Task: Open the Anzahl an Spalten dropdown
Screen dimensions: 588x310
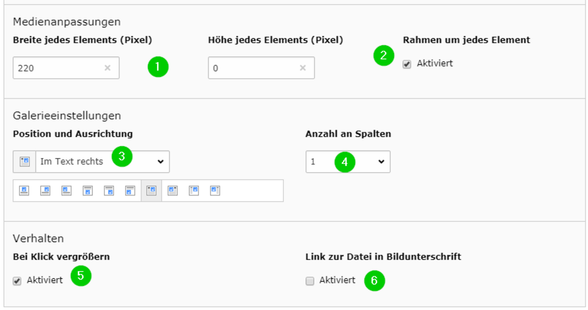Action: (348, 162)
